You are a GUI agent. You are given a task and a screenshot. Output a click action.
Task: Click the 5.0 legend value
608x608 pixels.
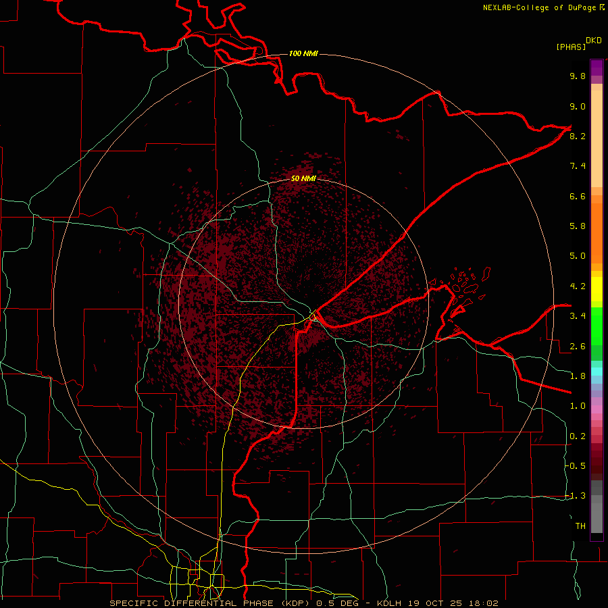tap(578, 256)
